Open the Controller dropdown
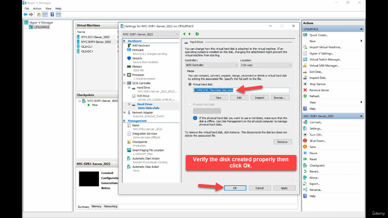The width and height of the screenshot is (388, 218). pyautogui.click(x=212, y=65)
